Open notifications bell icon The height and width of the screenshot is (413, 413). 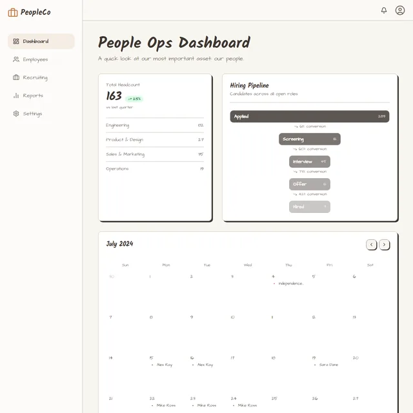384,10
